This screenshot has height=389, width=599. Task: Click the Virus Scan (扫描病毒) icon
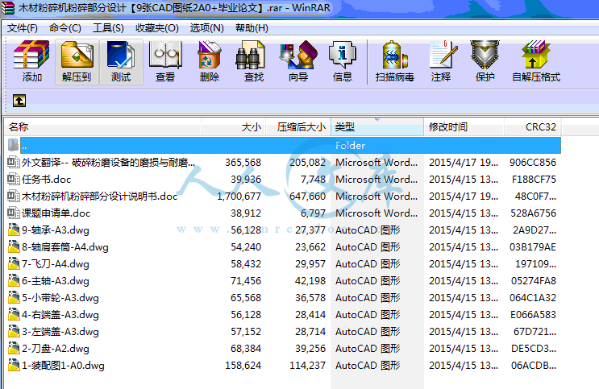point(395,55)
